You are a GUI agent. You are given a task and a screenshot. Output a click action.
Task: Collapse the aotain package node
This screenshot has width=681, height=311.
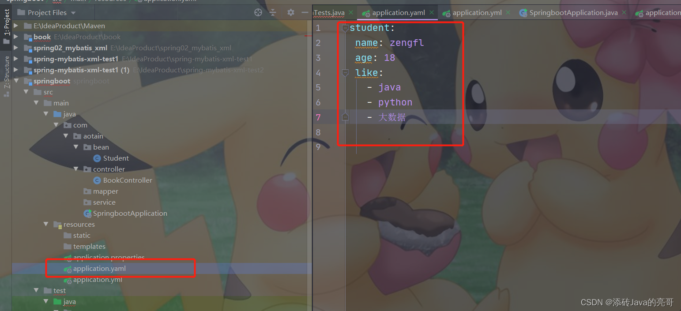[66, 136]
